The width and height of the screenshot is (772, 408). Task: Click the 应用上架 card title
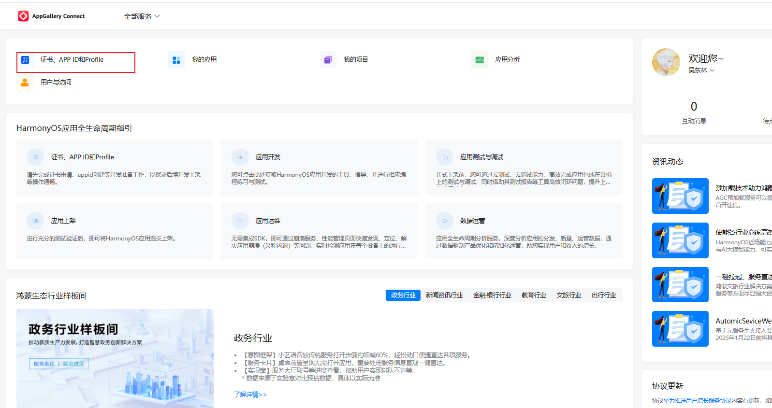63,221
